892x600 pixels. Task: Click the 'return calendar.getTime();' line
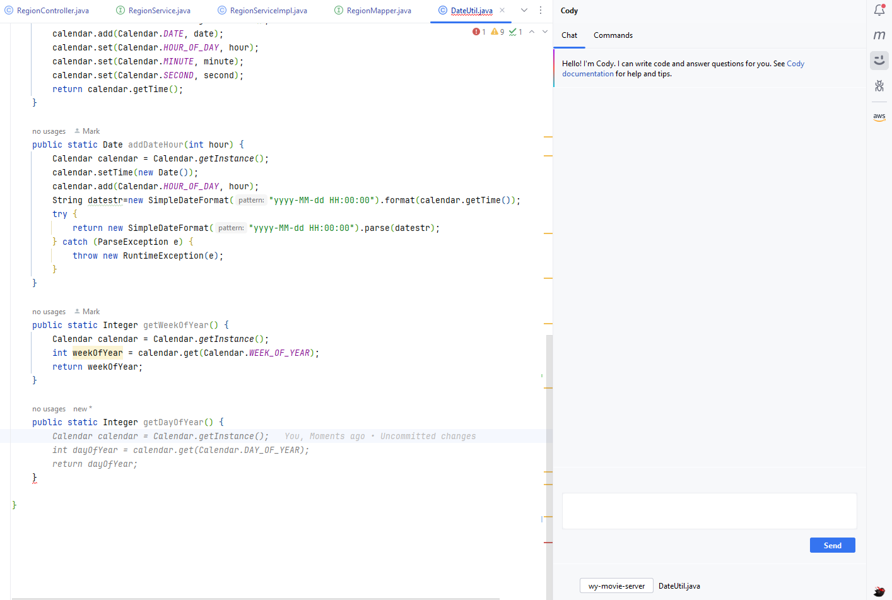point(118,89)
